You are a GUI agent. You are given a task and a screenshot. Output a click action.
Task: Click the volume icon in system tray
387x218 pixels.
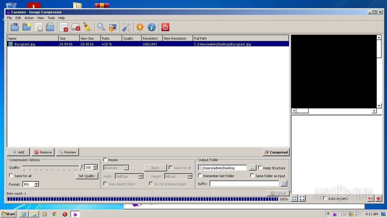[343, 214]
